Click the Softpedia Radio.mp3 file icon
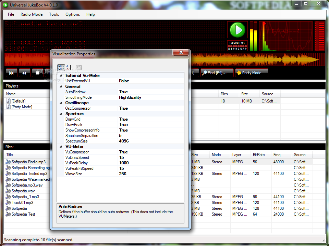The width and height of the screenshot is (329, 246). tap(8, 162)
